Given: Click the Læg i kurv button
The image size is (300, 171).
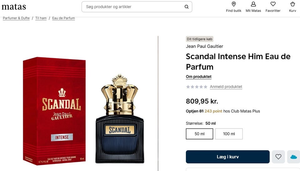Looking at the screenshot, I should click(x=227, y=157).
